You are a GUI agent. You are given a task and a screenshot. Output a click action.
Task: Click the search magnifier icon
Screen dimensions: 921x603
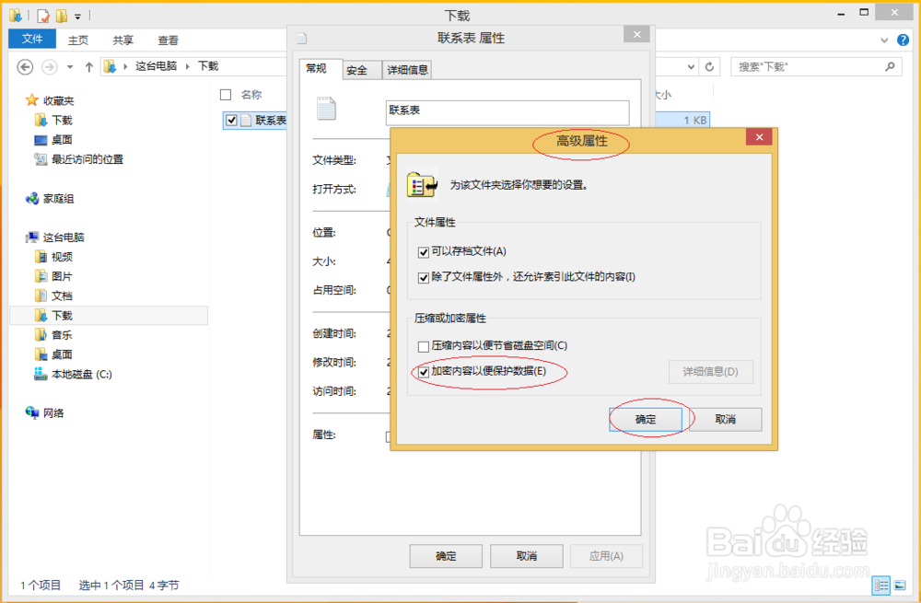(890, 67)
